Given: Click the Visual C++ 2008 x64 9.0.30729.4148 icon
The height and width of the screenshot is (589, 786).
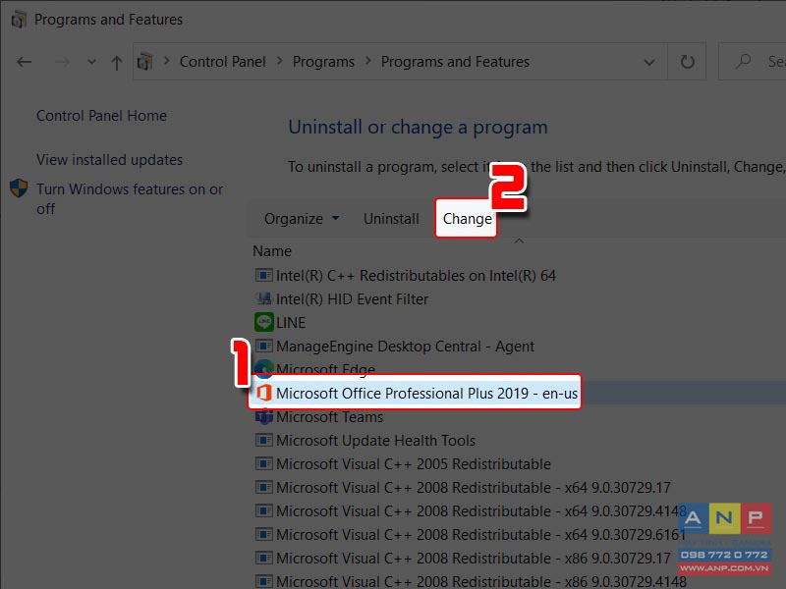Looking at the screenshot, I should point(263,510).
